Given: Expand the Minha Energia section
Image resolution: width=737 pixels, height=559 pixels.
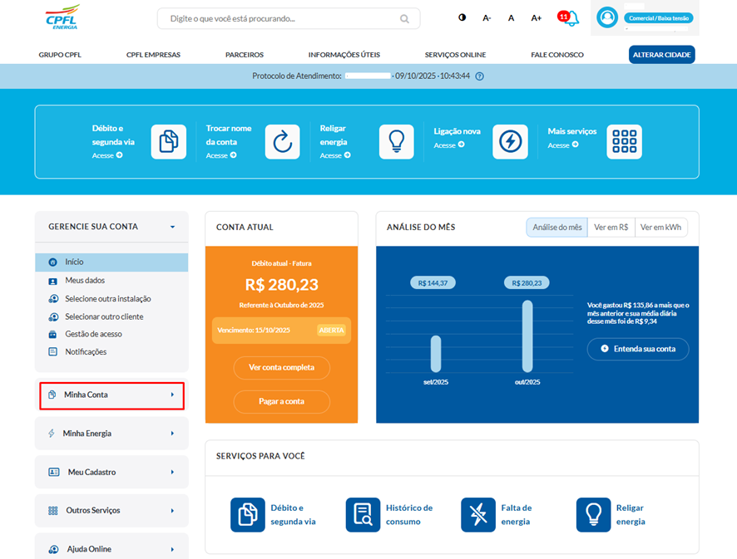Looking at the screenshot, I should pyautogui.click(x=111, y=434).
